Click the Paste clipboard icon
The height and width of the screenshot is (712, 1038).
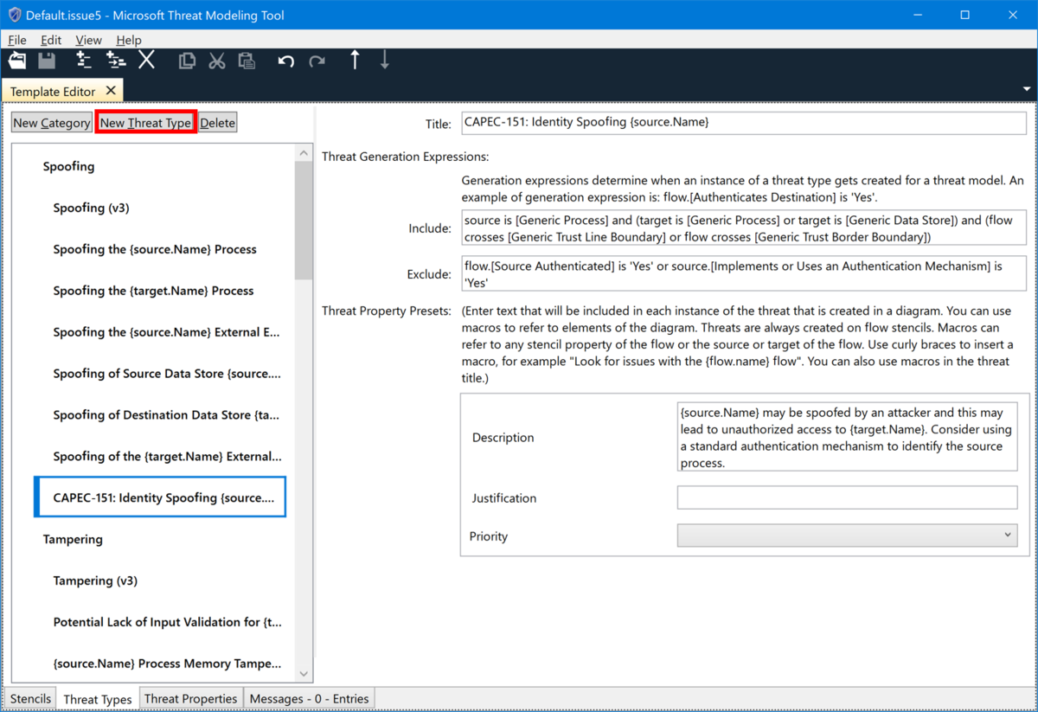point(247,61)
